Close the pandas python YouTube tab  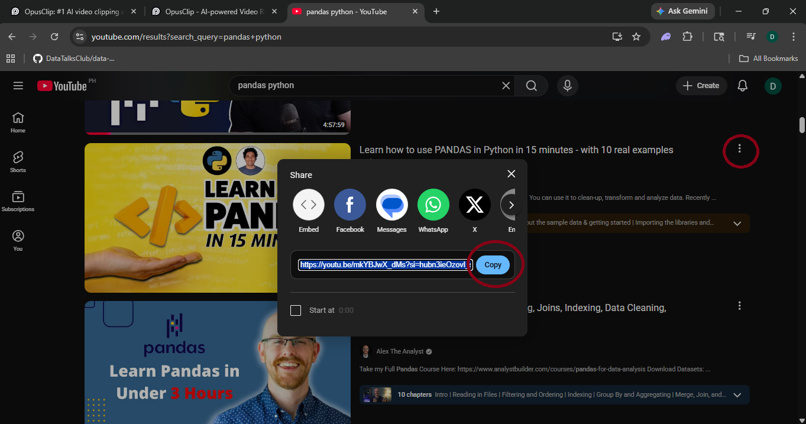(x=415, y=11)
